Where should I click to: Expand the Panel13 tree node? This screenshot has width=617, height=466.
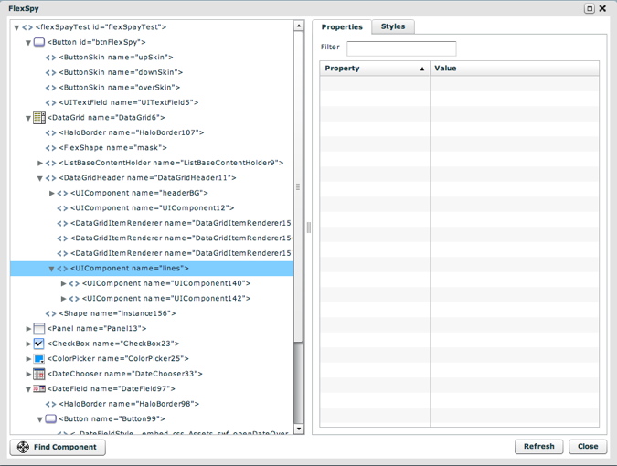(28, 328)
